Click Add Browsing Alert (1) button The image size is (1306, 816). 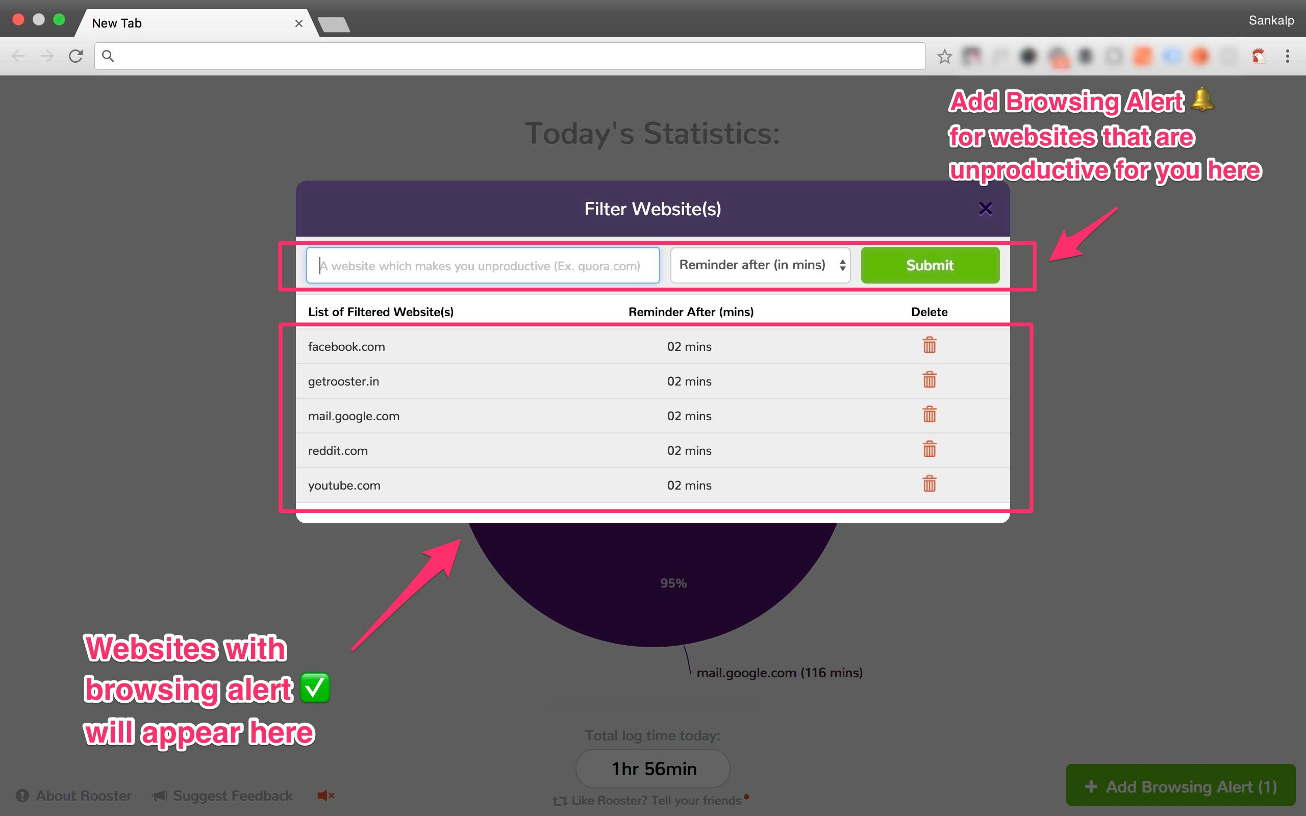1181,786
